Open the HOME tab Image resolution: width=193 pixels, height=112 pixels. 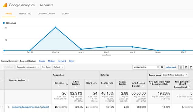click(x=9, y=14)
